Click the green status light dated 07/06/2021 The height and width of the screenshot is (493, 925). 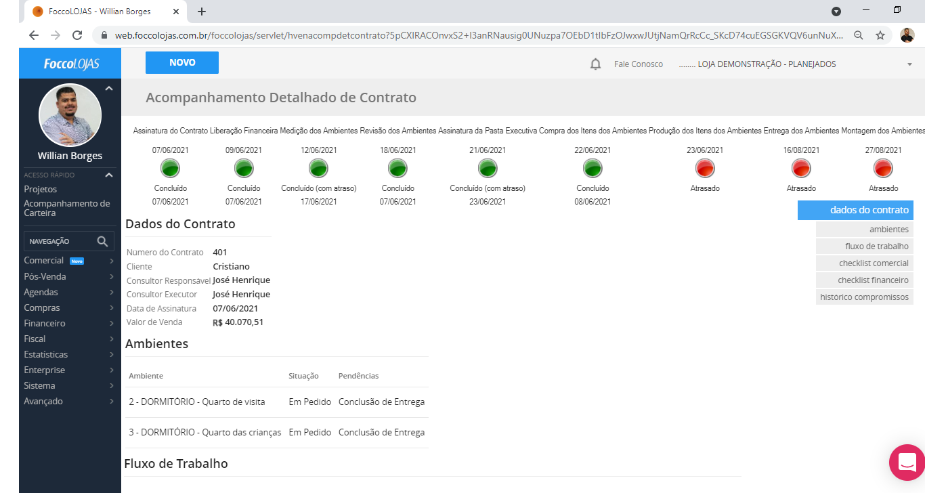pos(169,168)
